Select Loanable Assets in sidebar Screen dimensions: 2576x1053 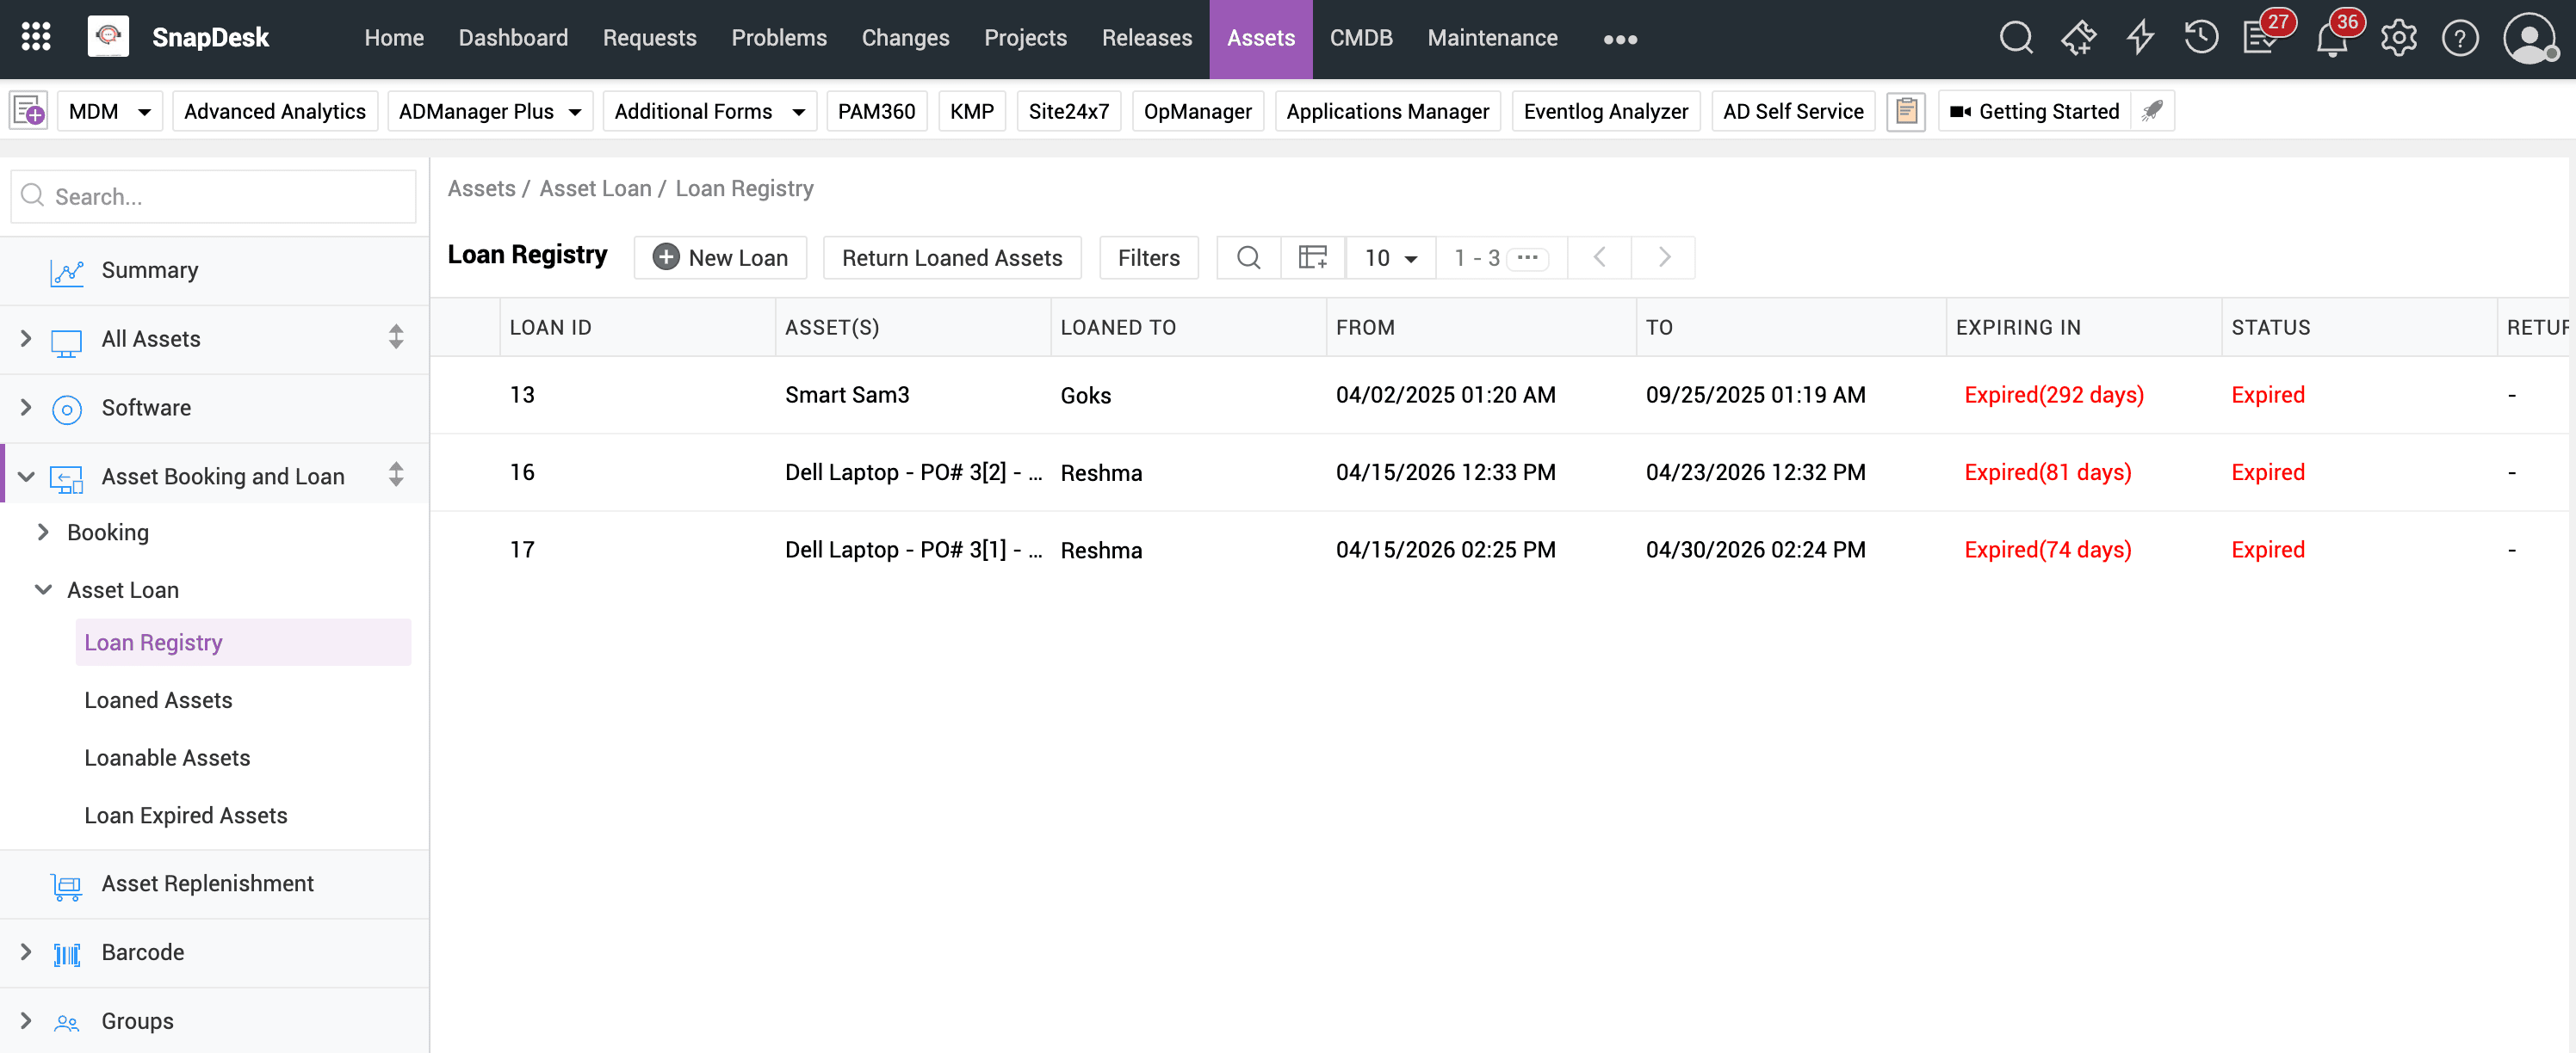click(167, 758)
